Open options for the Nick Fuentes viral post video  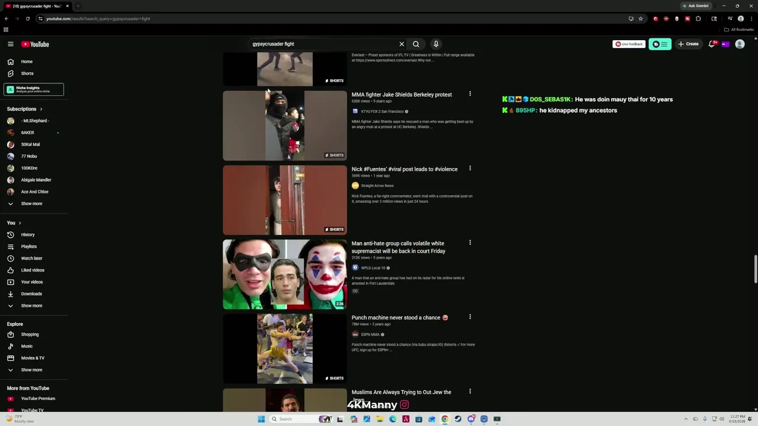point(470,169)
